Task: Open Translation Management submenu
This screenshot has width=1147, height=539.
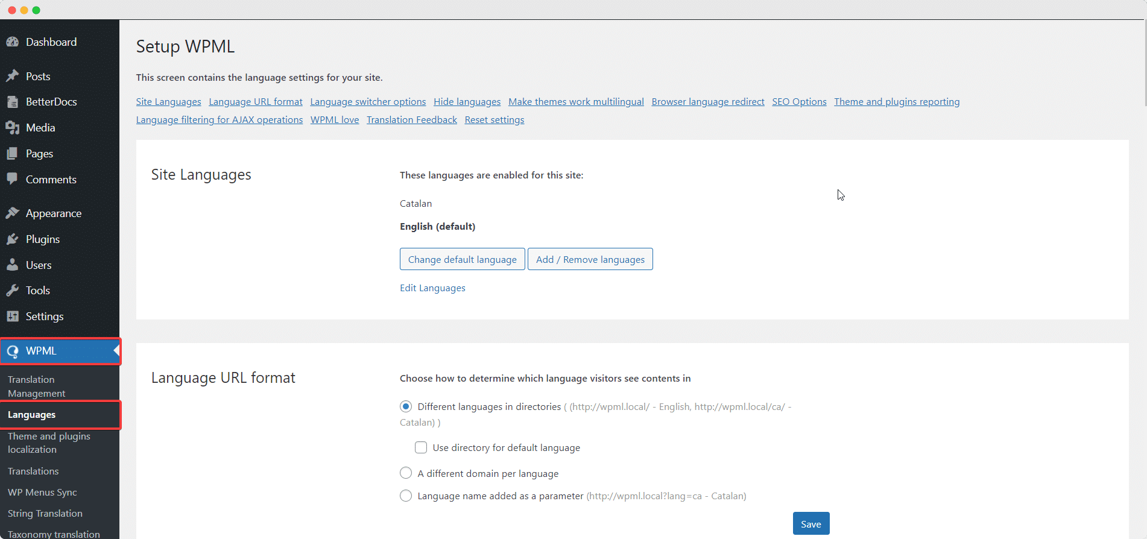Action: [x=36, y=386]
